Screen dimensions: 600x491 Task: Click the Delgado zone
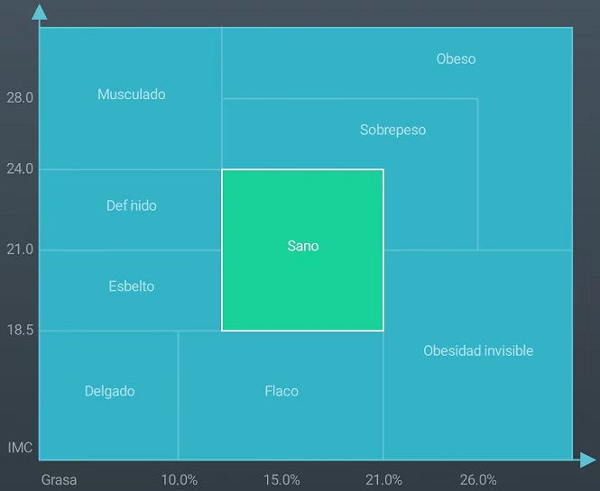tap(109, 391)
